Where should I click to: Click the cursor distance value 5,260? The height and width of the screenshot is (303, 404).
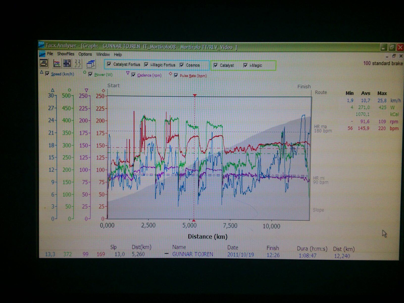click(x=138, y=254)
